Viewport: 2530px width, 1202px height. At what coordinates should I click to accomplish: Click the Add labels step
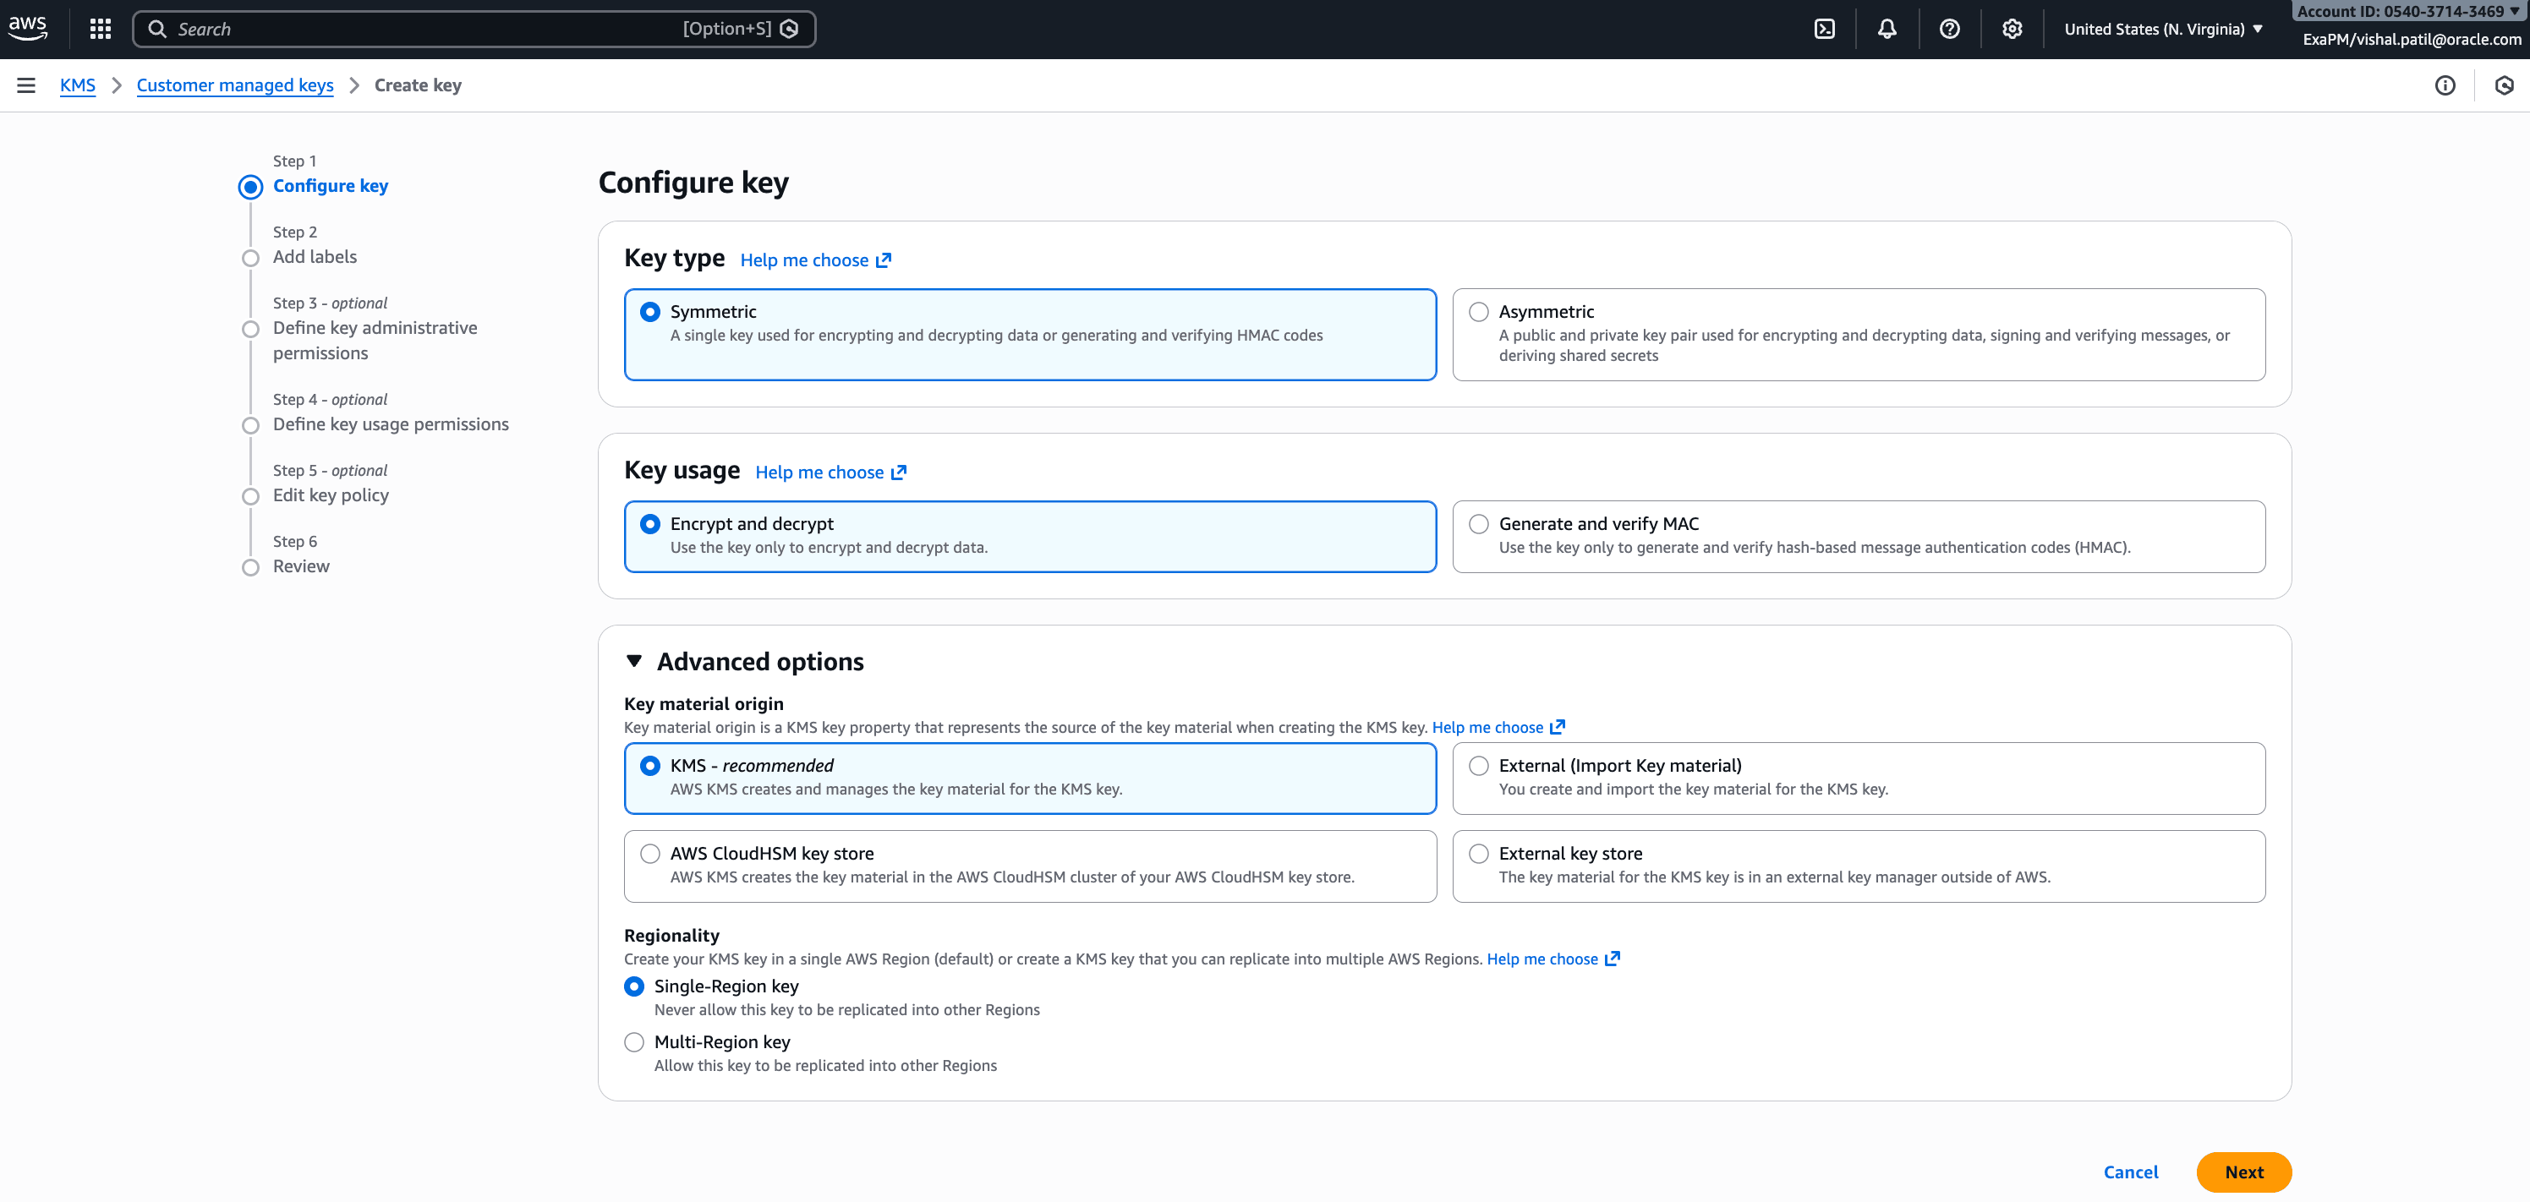point(315,256)
